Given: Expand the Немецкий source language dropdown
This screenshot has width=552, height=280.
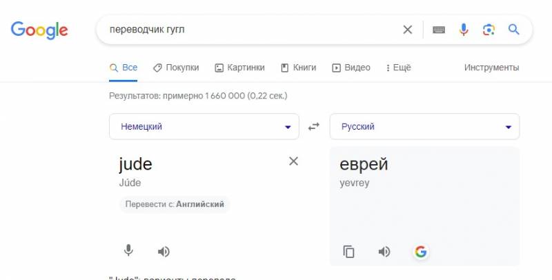Looking at the screenshot, I should 204,127.
